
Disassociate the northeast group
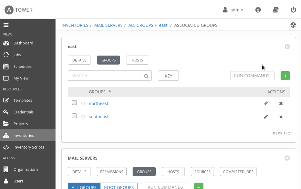pos(281,103)
